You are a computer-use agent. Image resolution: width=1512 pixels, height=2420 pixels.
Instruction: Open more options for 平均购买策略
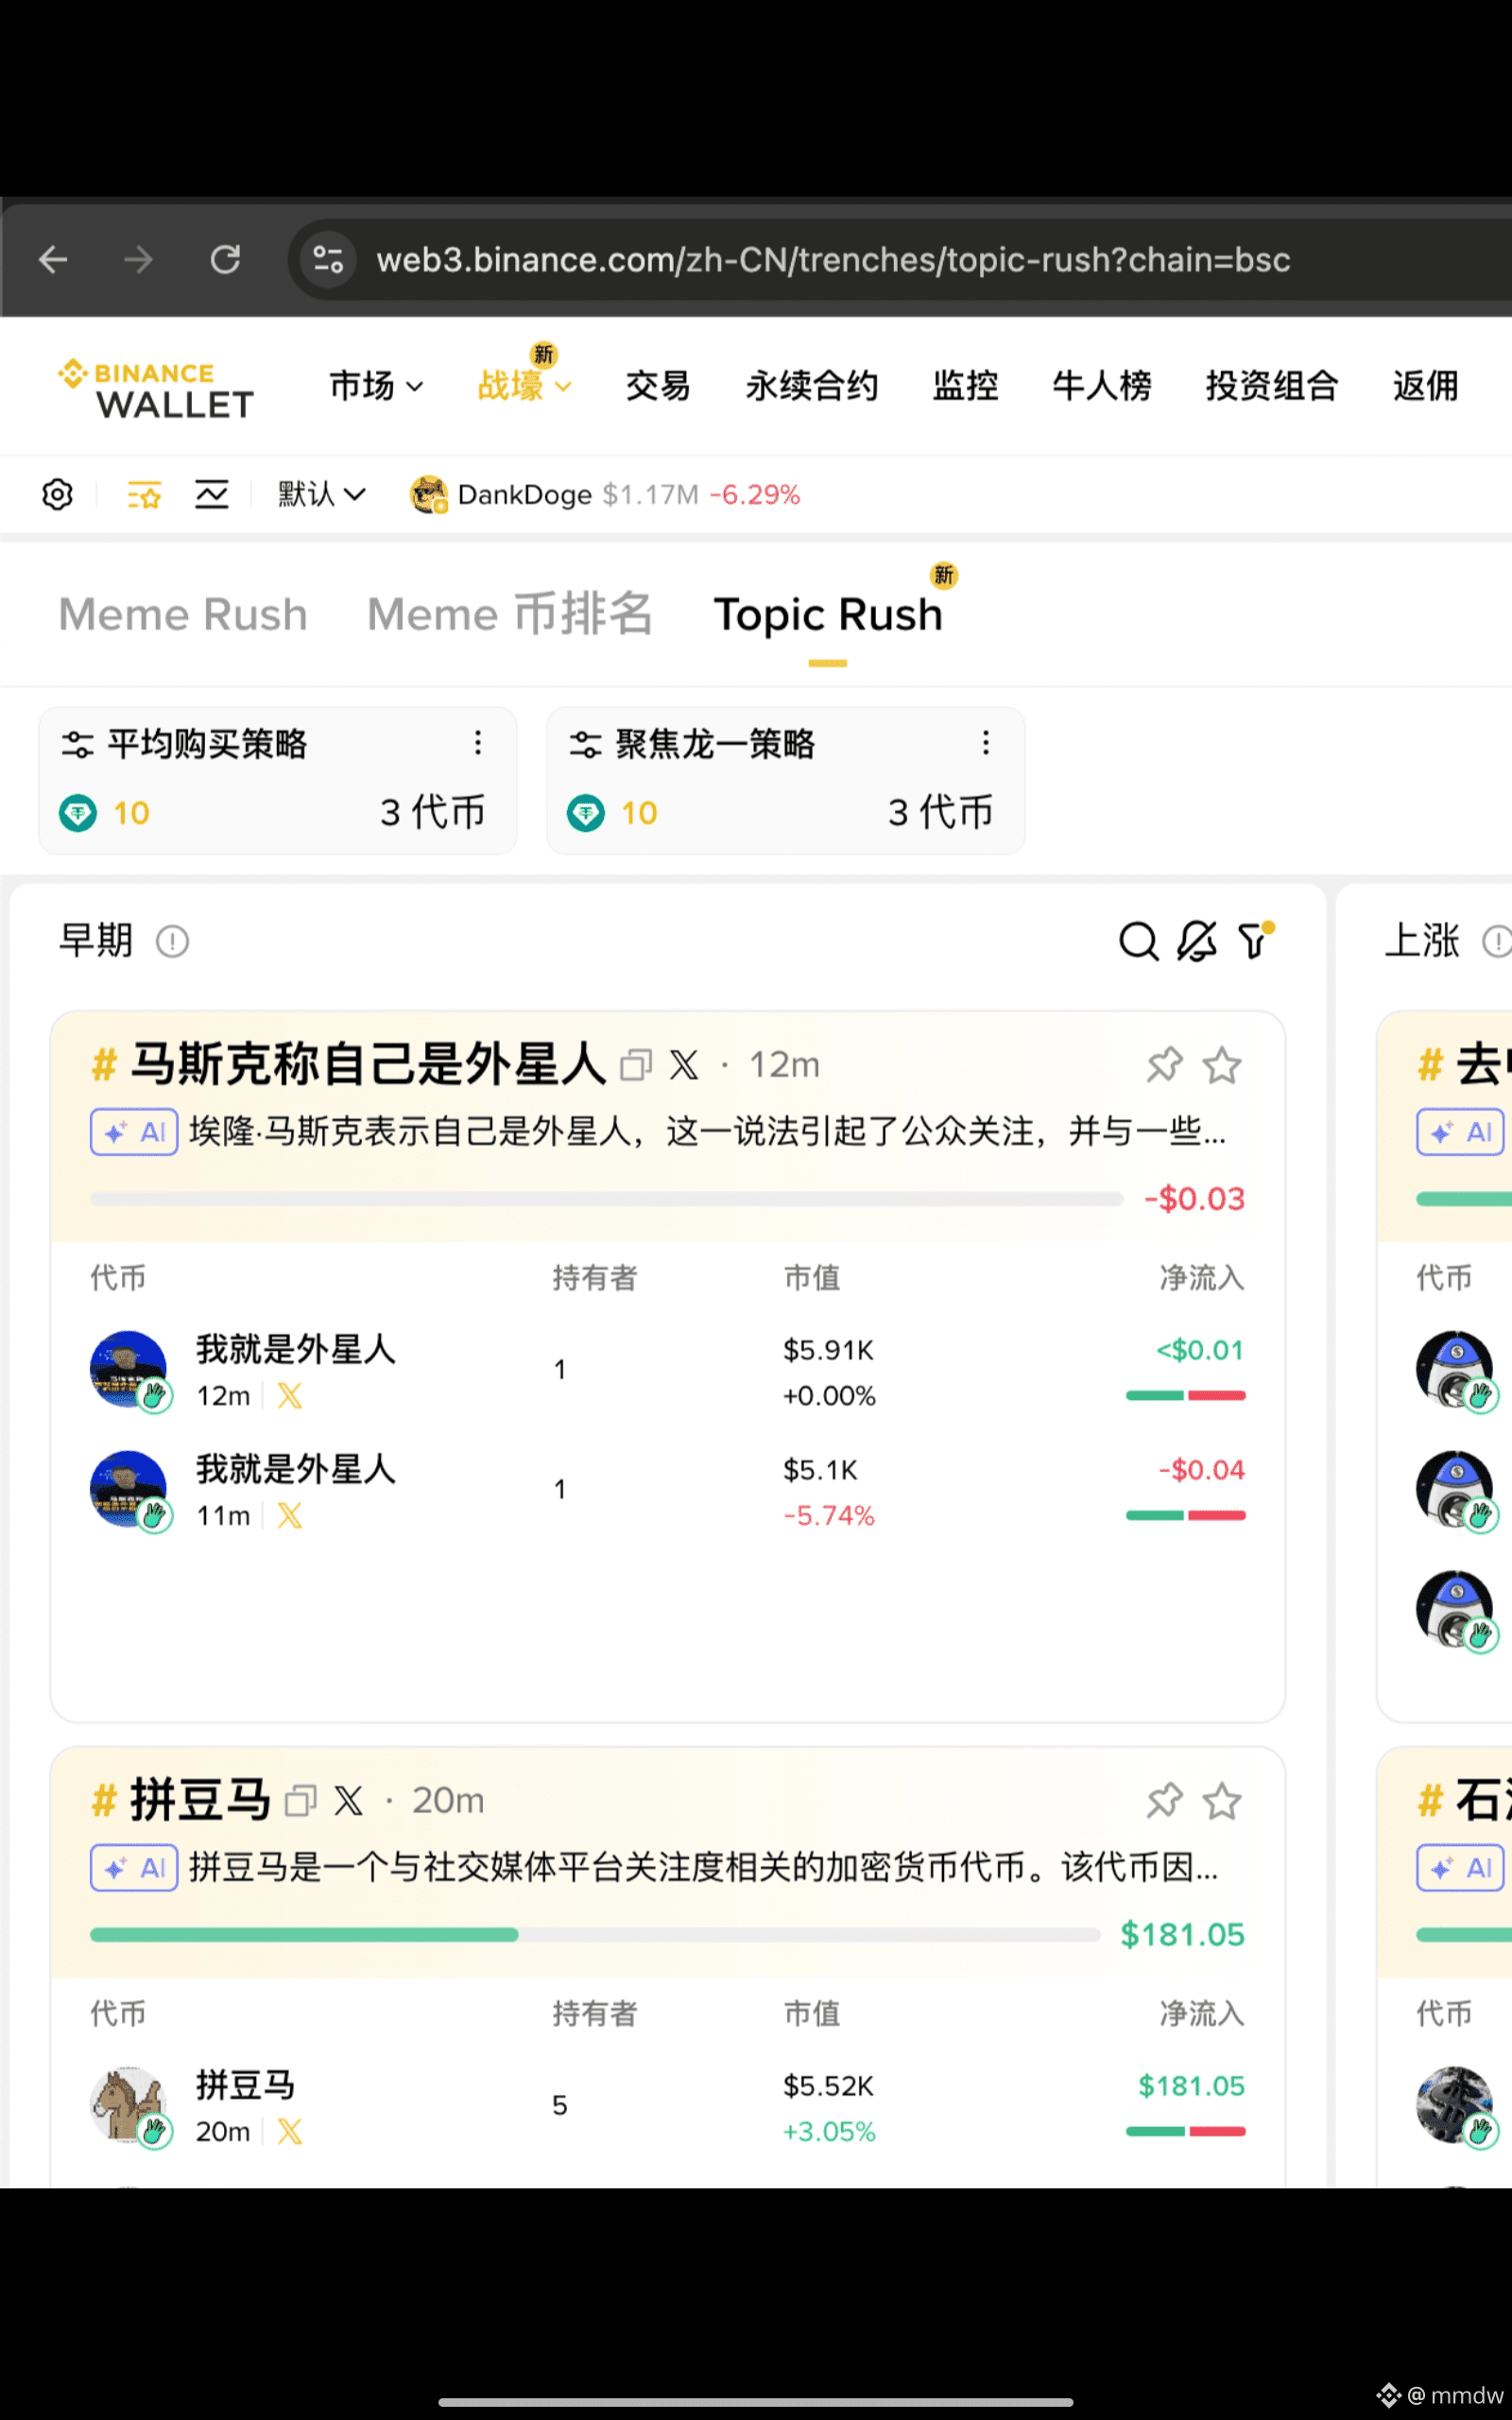pos(478,743)
